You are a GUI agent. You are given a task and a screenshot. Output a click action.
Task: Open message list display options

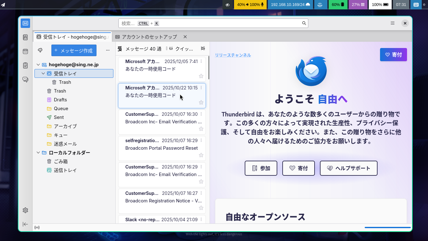(x=203, y=49)
